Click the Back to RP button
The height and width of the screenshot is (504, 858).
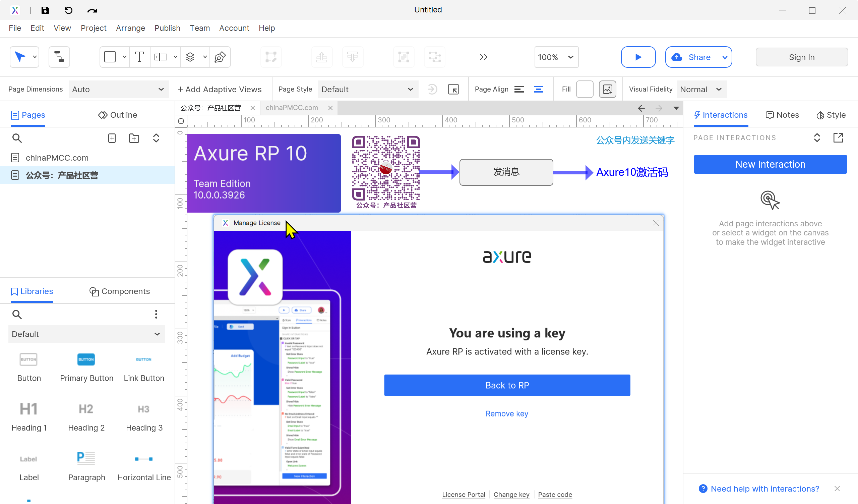tap(507, 385)
